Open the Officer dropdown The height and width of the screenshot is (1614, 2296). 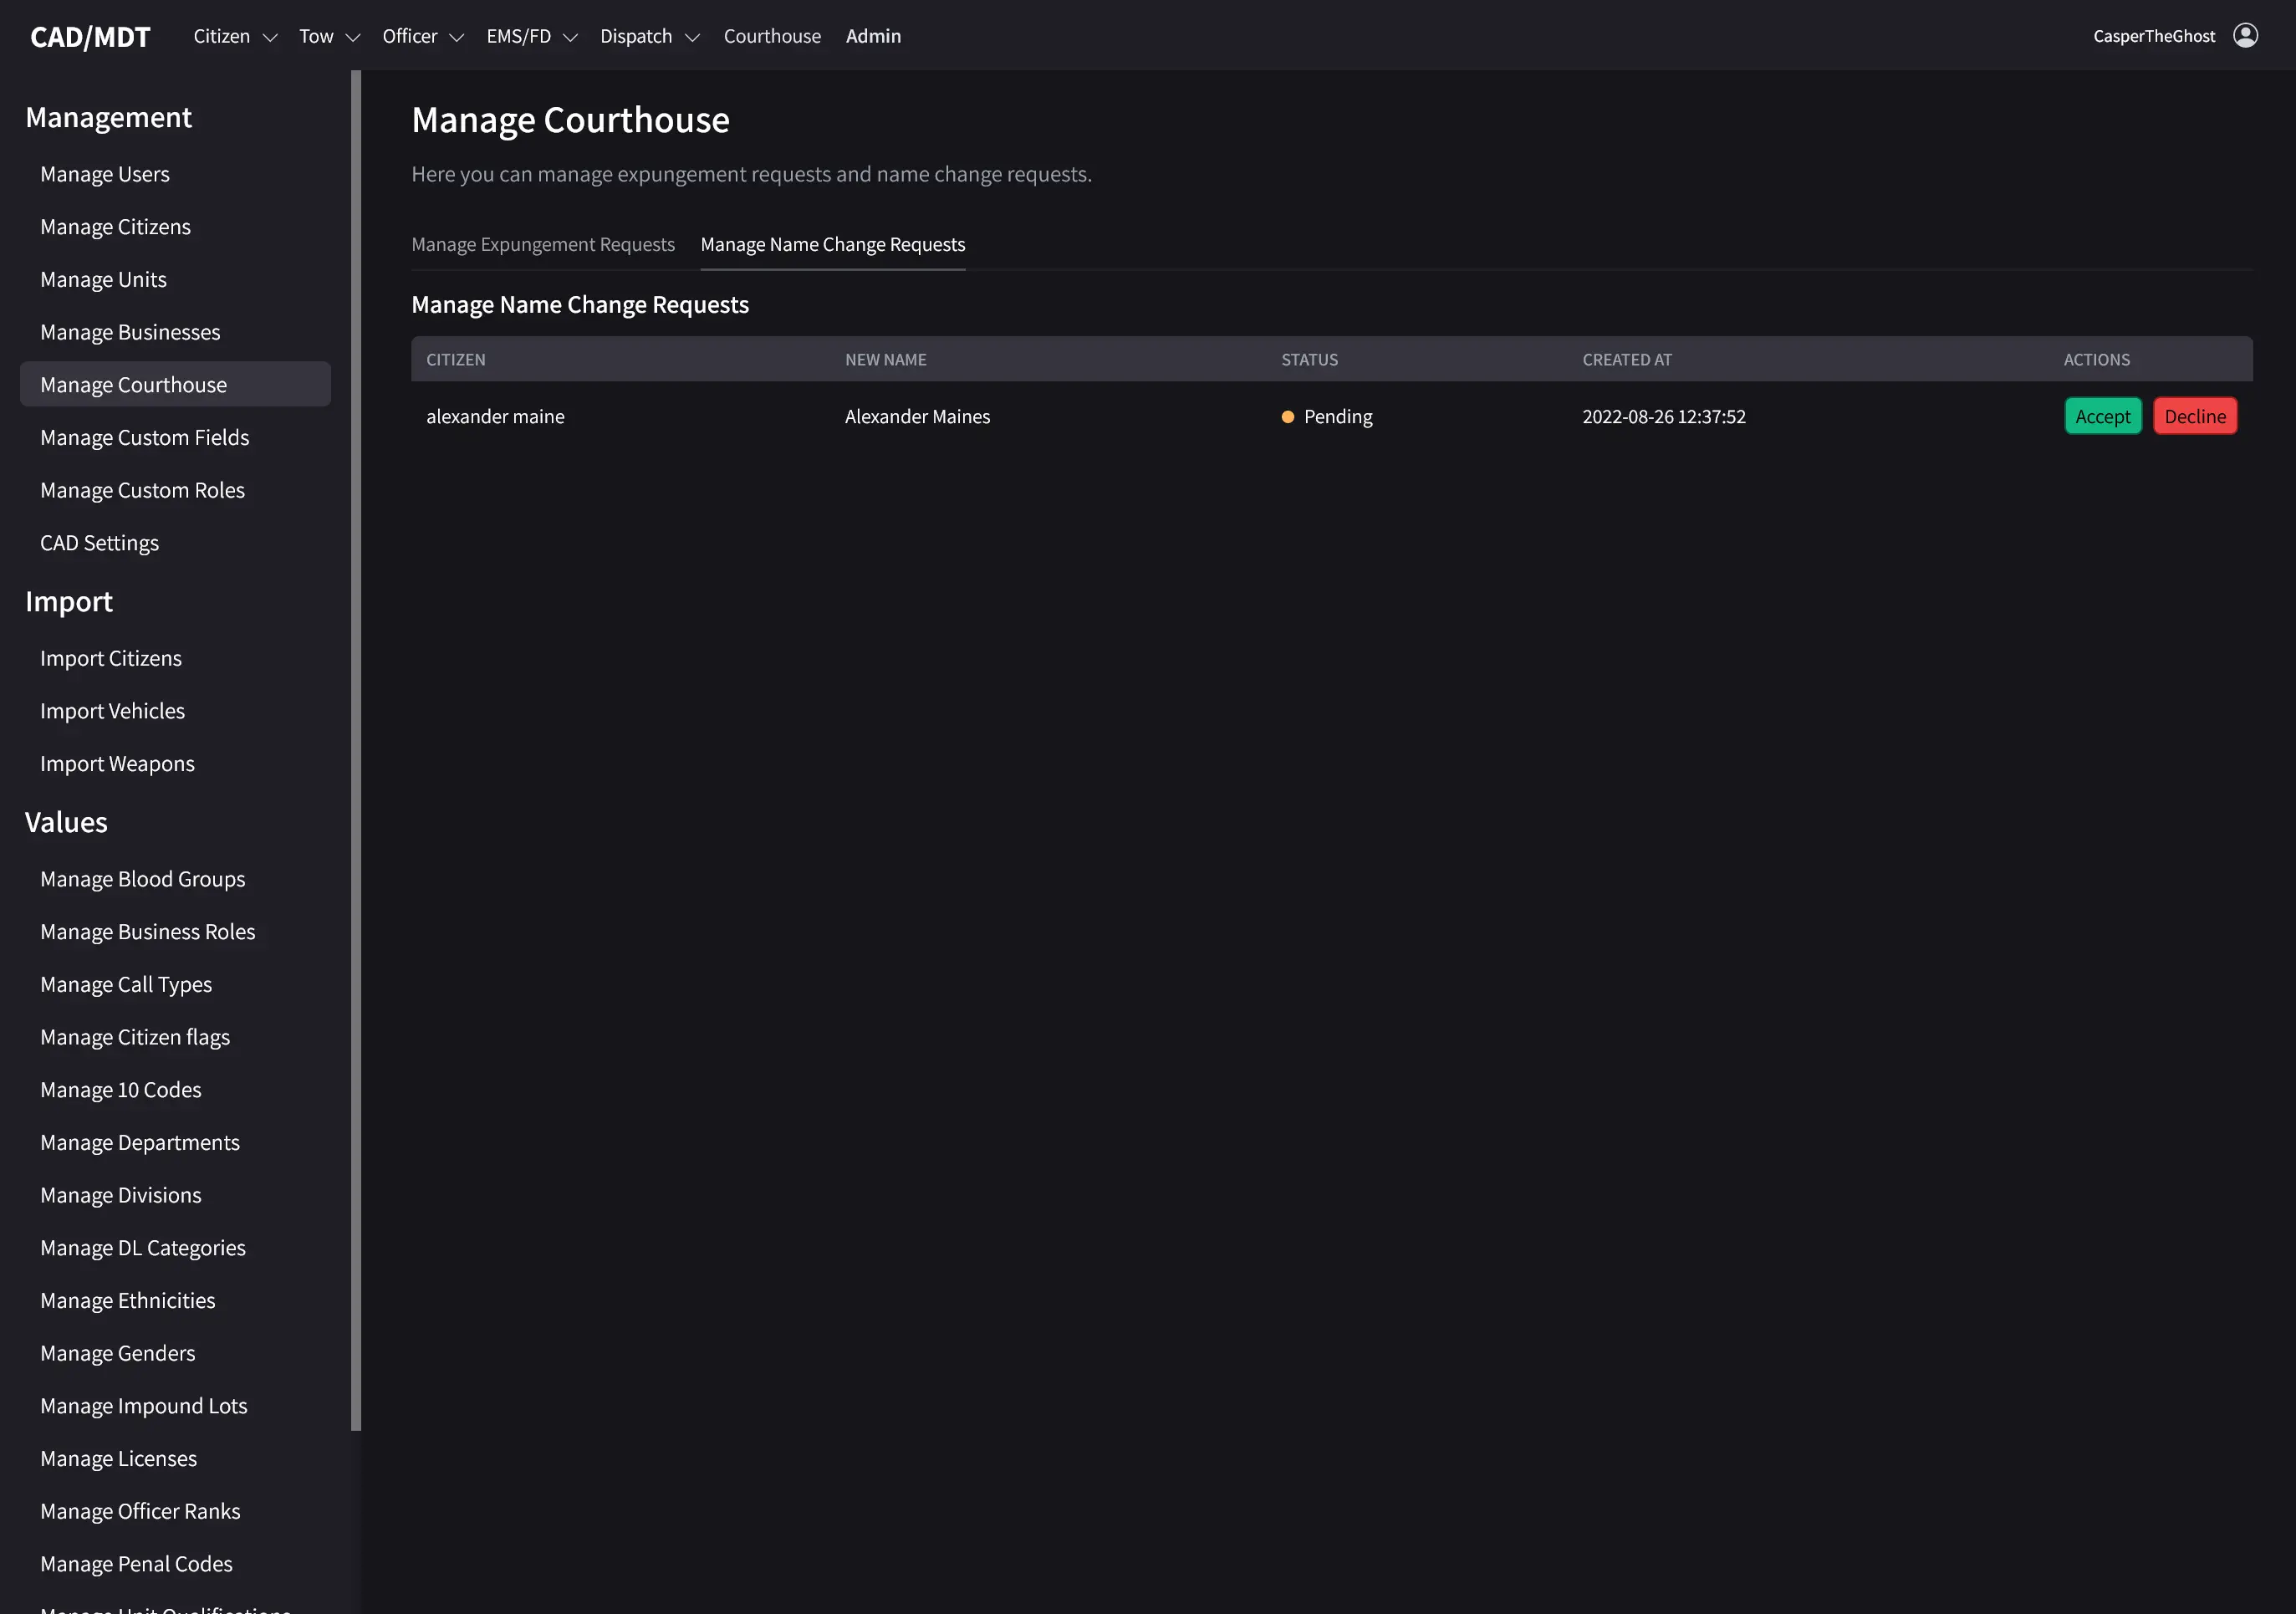(x=422, y=36)
